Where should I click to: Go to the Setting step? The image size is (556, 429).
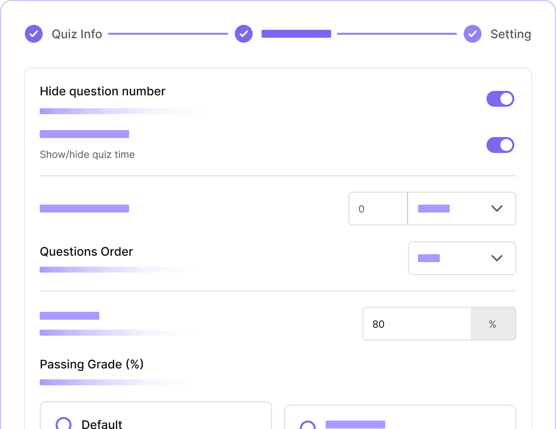coord(511,34)
